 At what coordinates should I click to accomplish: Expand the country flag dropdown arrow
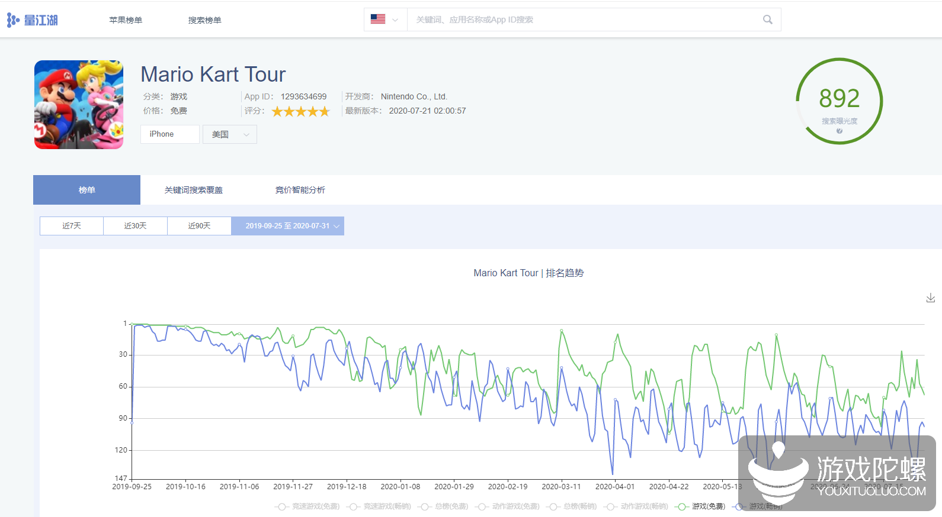(x=395, y=20)
